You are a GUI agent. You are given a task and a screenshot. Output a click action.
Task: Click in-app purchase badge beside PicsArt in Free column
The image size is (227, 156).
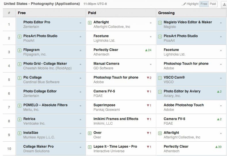pyautogui.click(x=19, y=36)
